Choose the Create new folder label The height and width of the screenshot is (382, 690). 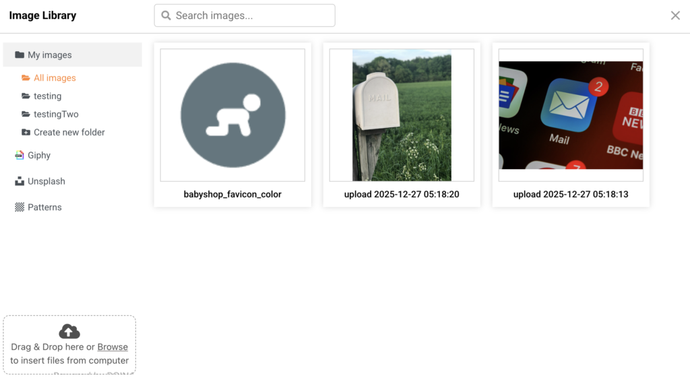69,132
